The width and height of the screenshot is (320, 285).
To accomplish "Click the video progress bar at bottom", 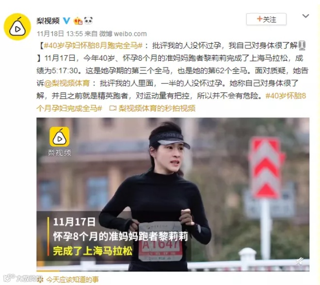I will (173, 270).
